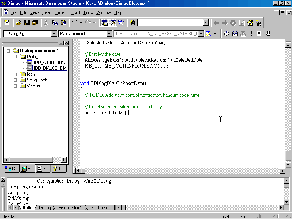
Task: Close the output window pane
Action: (x=3, y=180)
